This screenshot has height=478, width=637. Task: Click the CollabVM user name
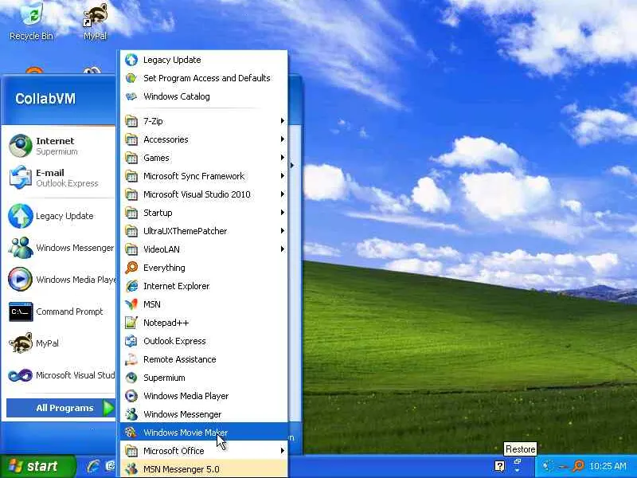pyautogui.click(x=45, y=98)
